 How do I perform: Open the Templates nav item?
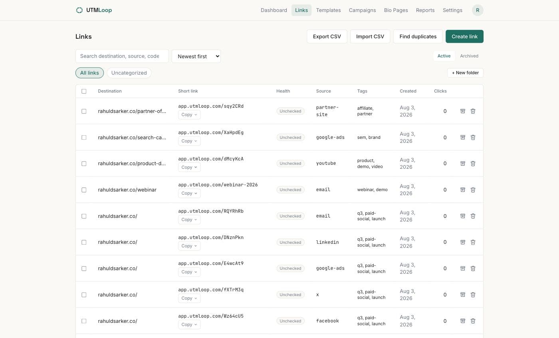pos(328,10)
